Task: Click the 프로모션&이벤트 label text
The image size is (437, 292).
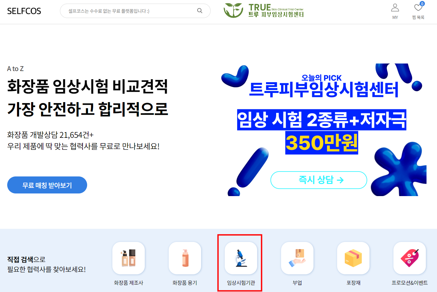Action: coord(409,283)
